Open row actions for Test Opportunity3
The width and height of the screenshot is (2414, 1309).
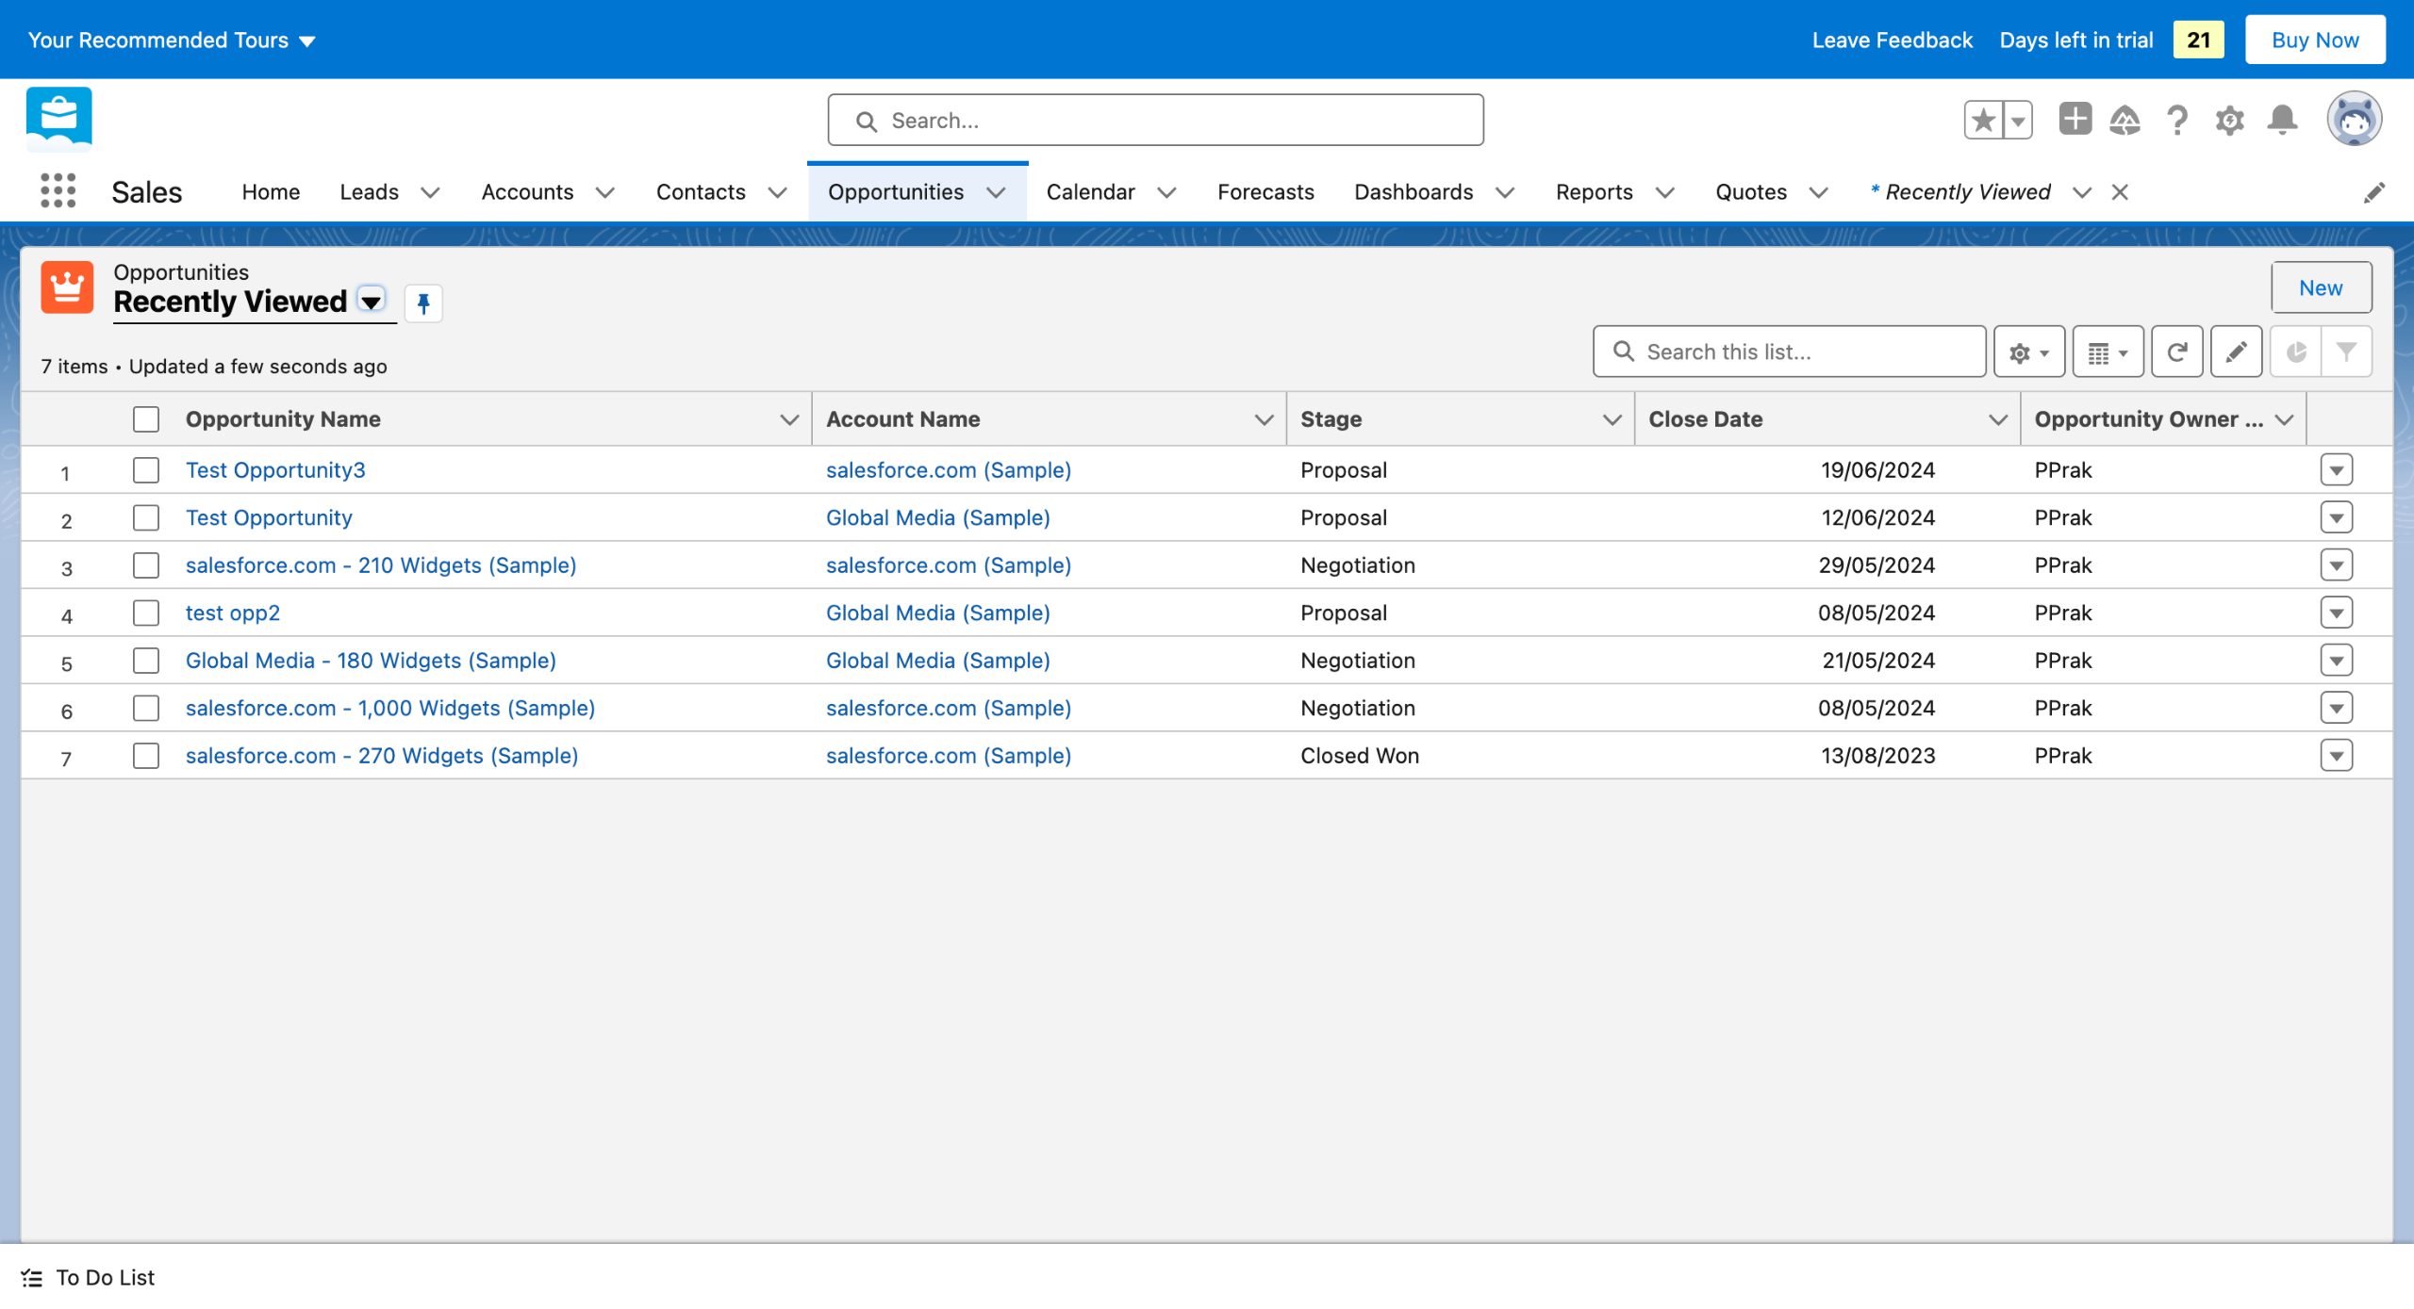pyautogui.click(x=2337, y=469)
